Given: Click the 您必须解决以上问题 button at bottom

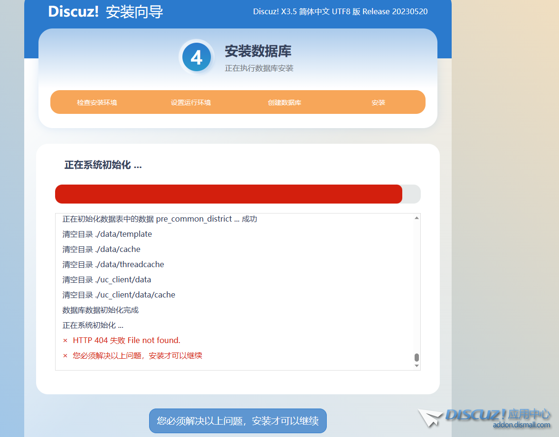Looking at the screenshot, I should click(237, 420).
